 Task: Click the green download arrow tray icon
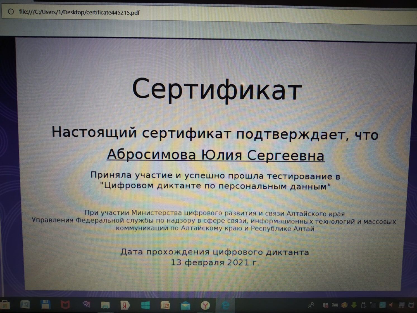354,305
